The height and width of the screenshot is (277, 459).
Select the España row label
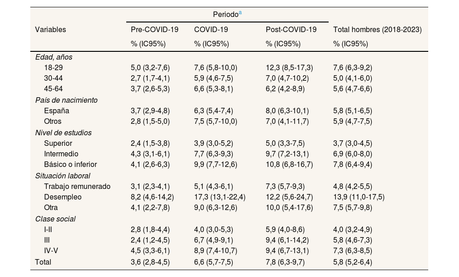click(56, 111)
